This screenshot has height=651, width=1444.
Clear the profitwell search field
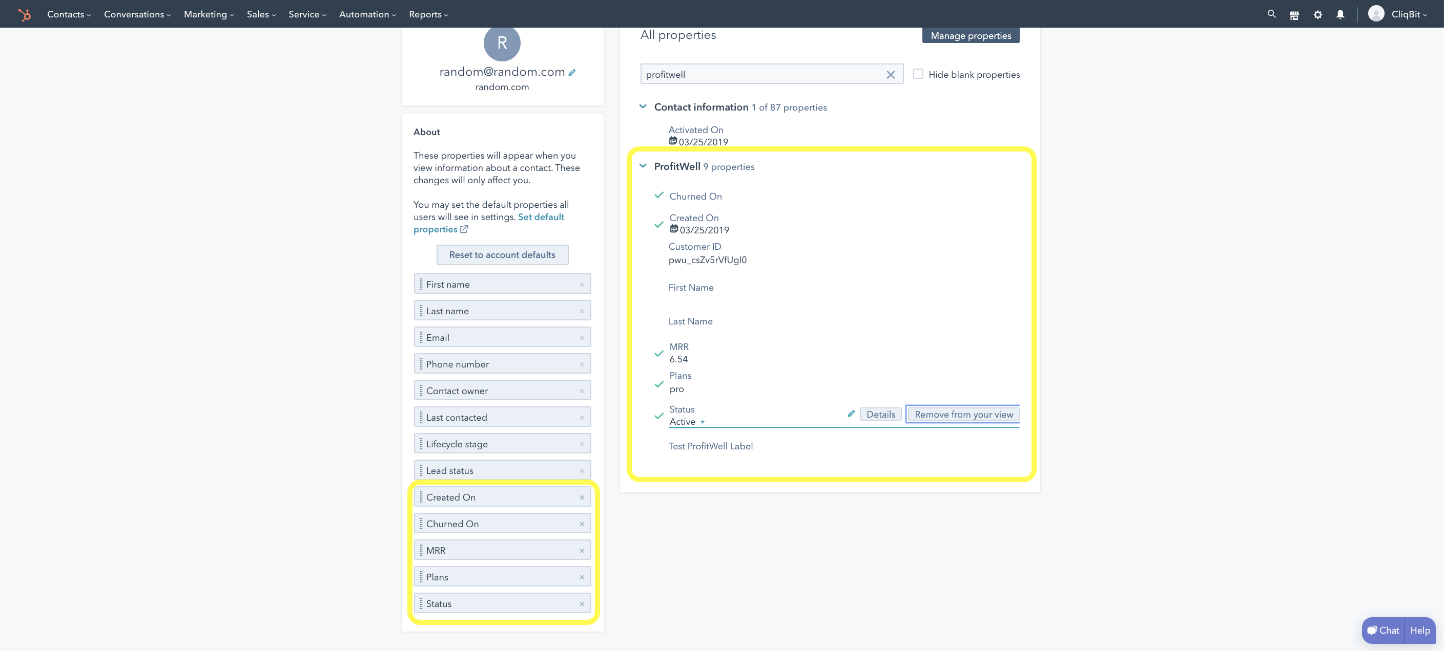(x=890, y=74)
